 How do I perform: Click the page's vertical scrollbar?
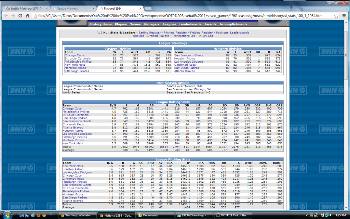click(x=346, y=115)
